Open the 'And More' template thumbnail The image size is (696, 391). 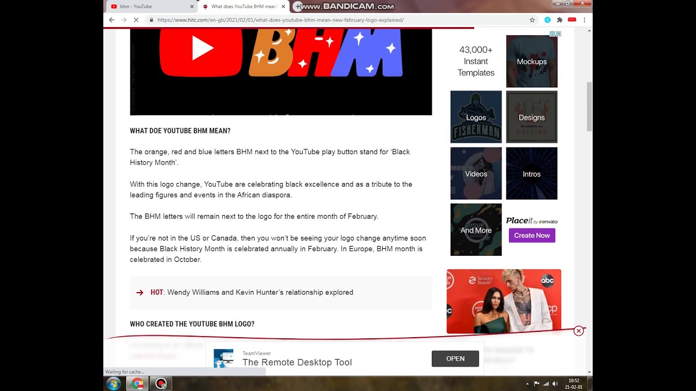(x=476, y=230)
